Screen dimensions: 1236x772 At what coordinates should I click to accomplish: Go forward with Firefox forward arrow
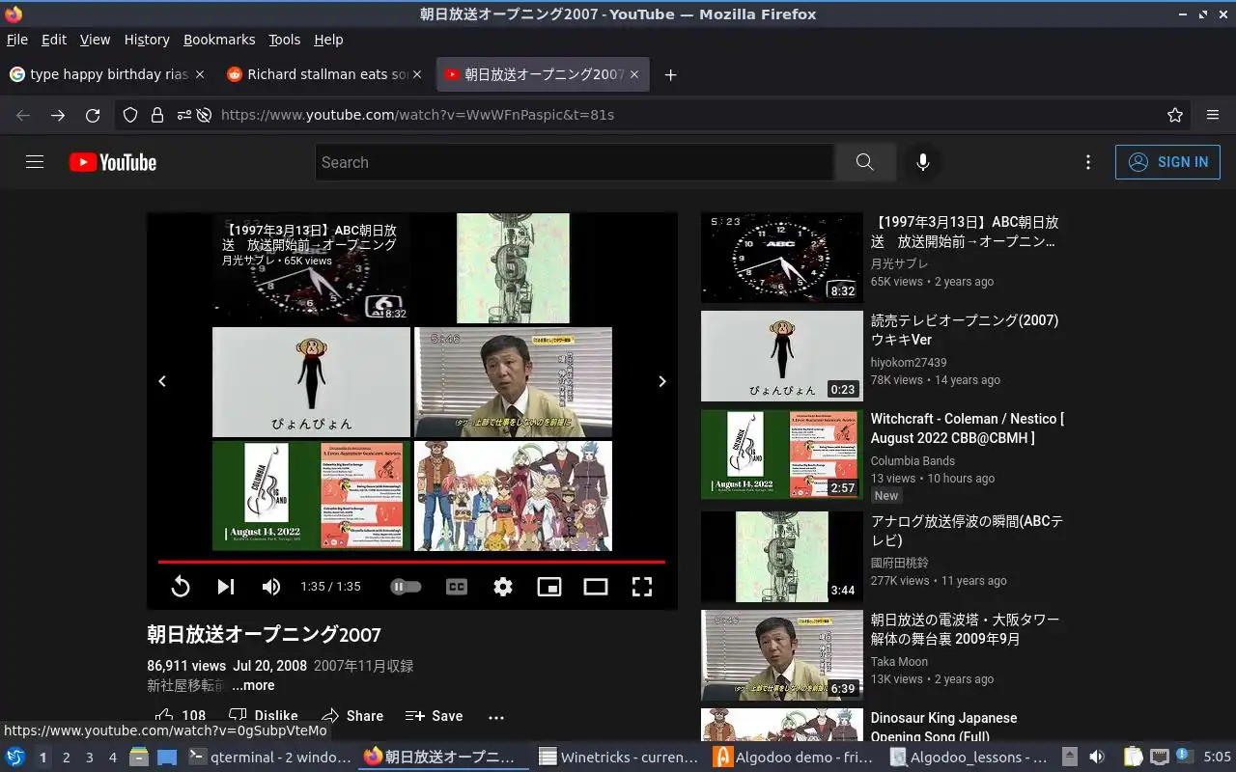coord(58,115)
